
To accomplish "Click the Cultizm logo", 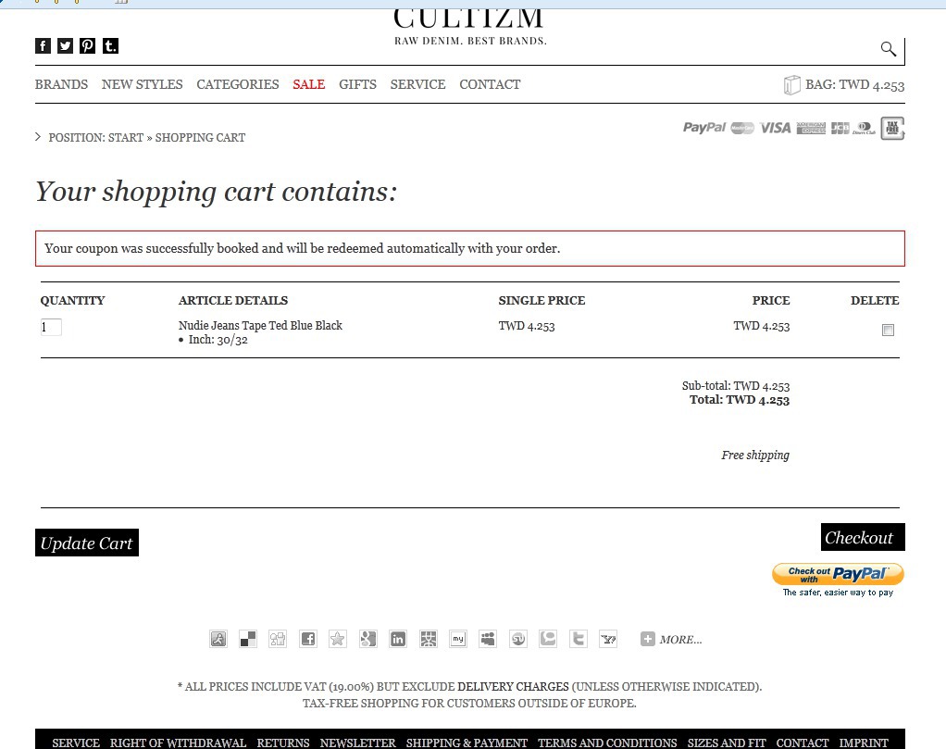I will tap(468, 27).
